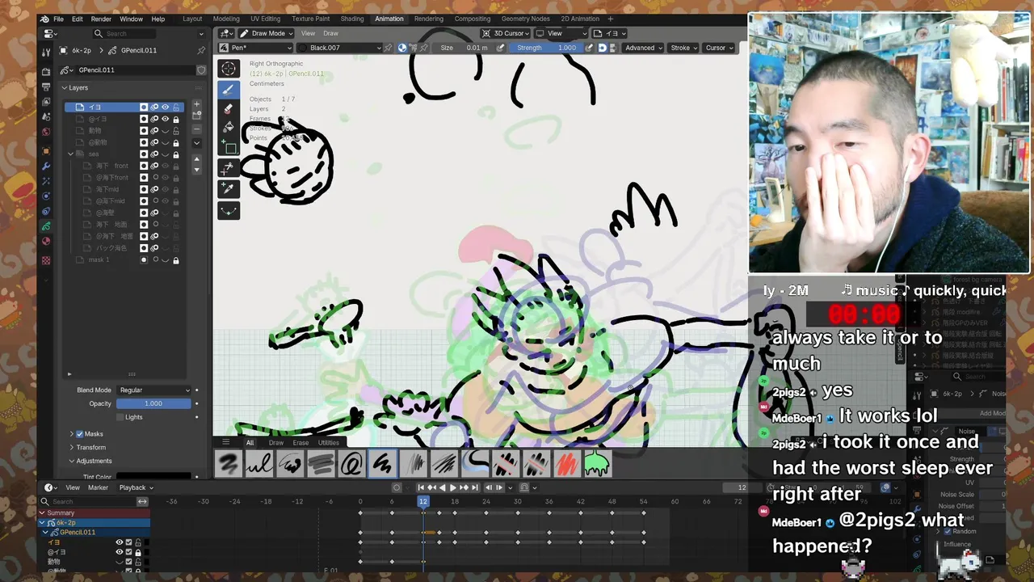Toggle the fake user shield for GPencil.011
This screenshot has width=1034, height=582.
(201, 70)
